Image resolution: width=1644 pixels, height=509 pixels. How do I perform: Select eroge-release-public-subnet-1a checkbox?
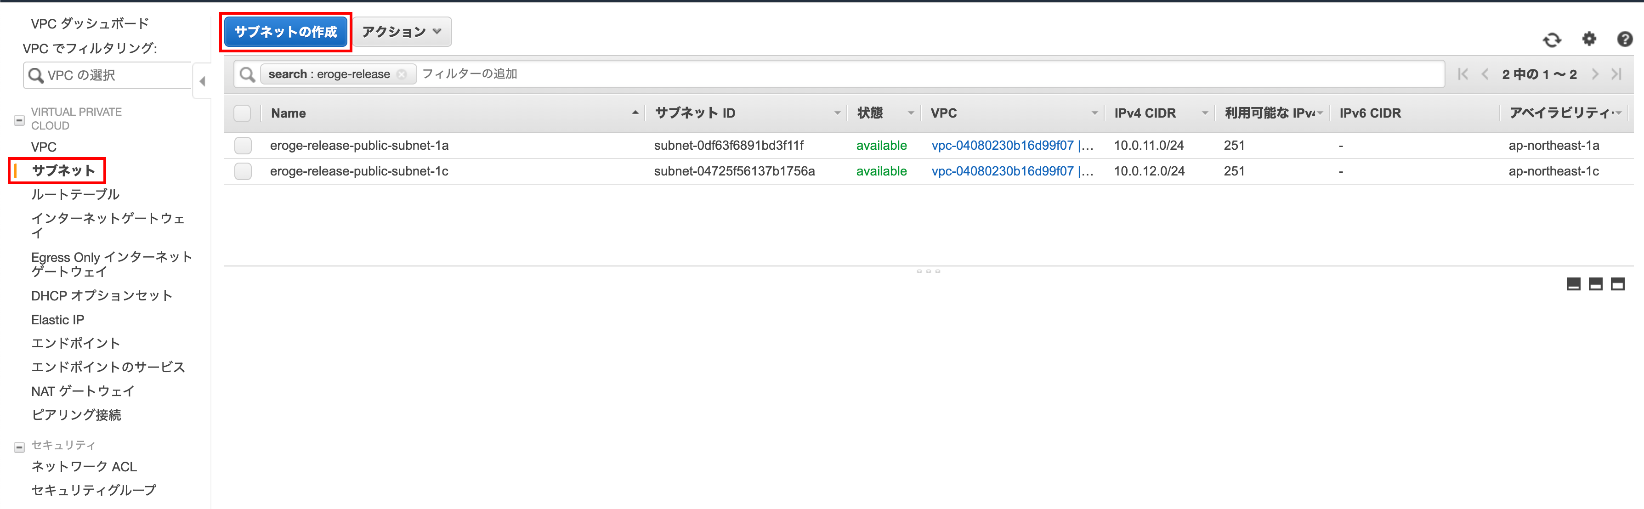(x=243, y=146)
